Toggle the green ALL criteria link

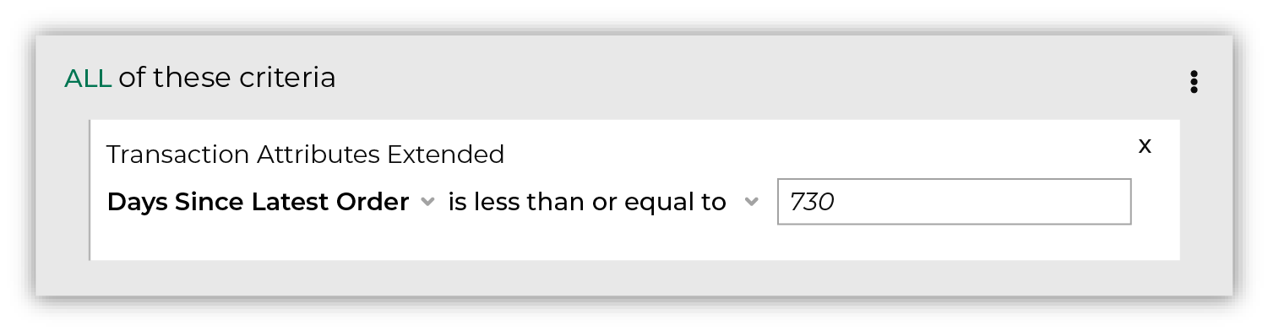click(x=88, y=79)
